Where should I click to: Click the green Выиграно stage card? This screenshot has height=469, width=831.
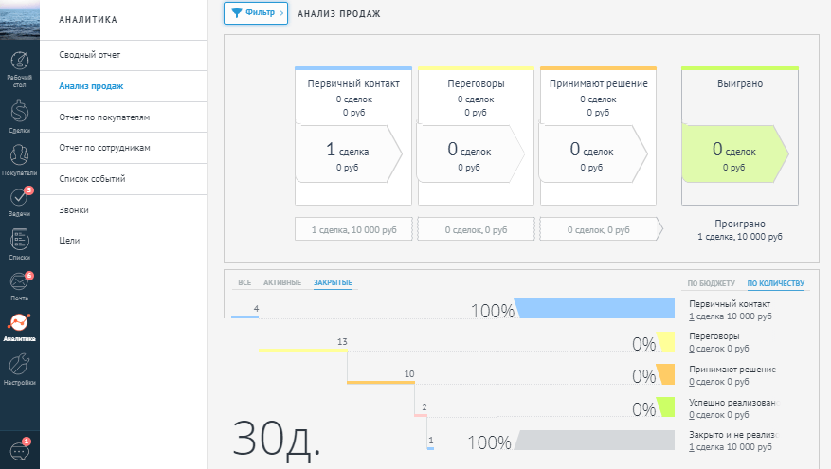pyautogui.click(x=734, y=156)
